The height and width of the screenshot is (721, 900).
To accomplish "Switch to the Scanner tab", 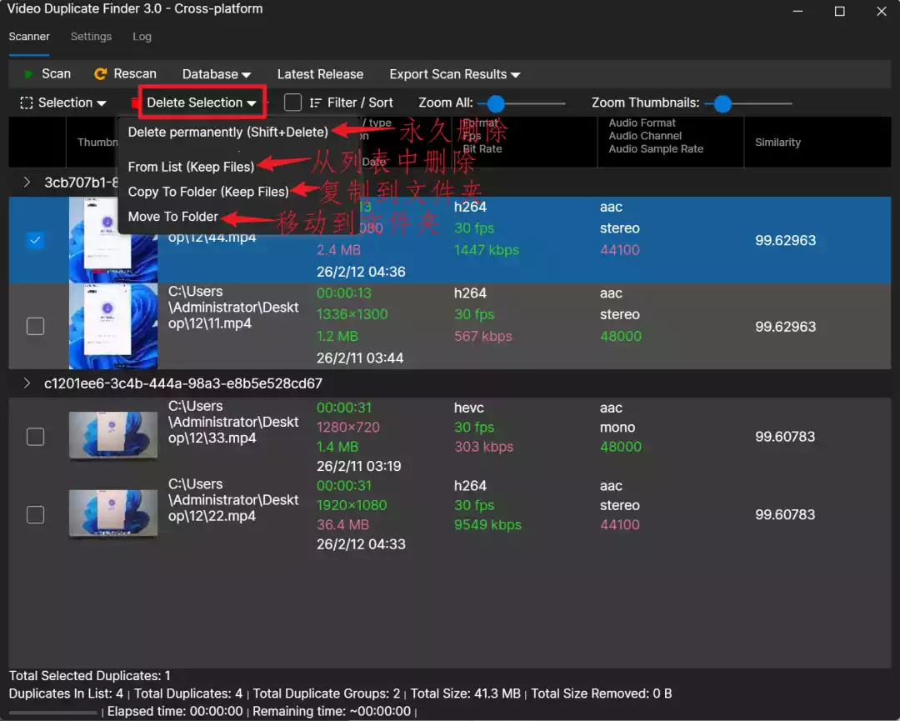I will point(29,37).
